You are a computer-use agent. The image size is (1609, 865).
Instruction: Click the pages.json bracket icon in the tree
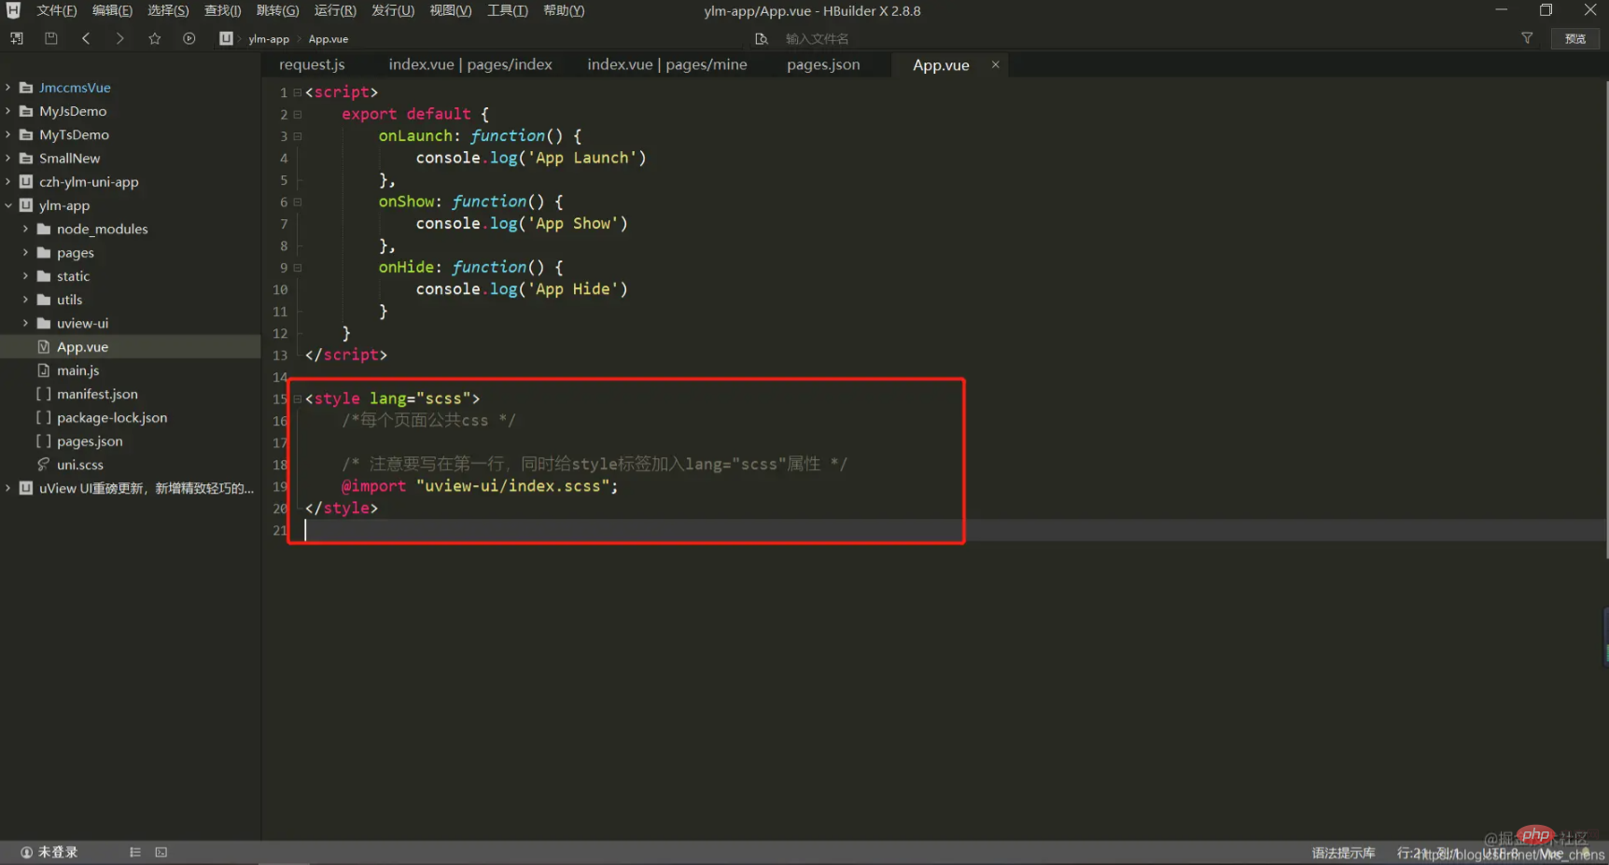(43, 441)
